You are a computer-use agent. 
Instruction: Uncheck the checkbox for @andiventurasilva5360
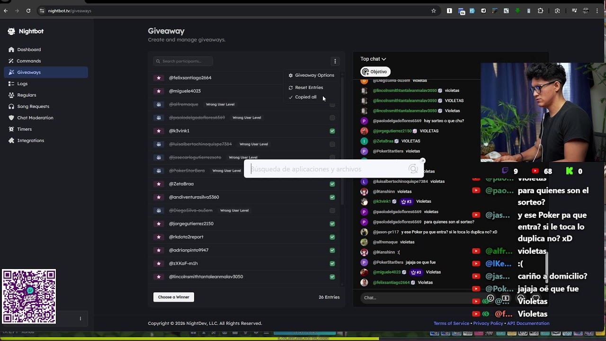point(332,197)
